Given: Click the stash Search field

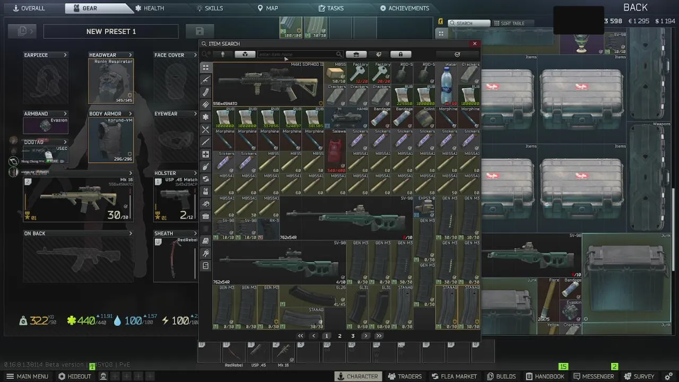Looking at the screenshot, I should [x=469, y=23].
